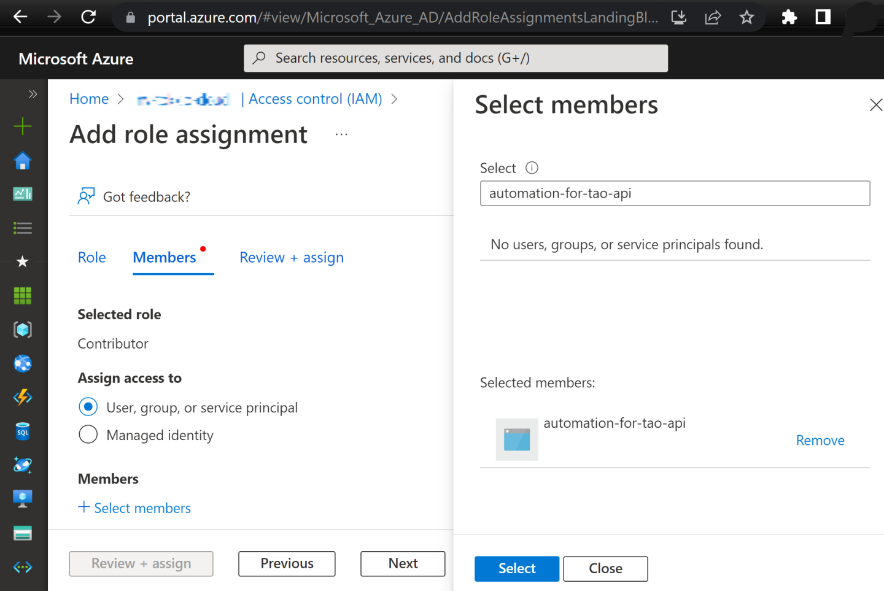Open All services list icon
Image resolution: width=884 pixels, height=591 pixels.
(x=23, y=228)
